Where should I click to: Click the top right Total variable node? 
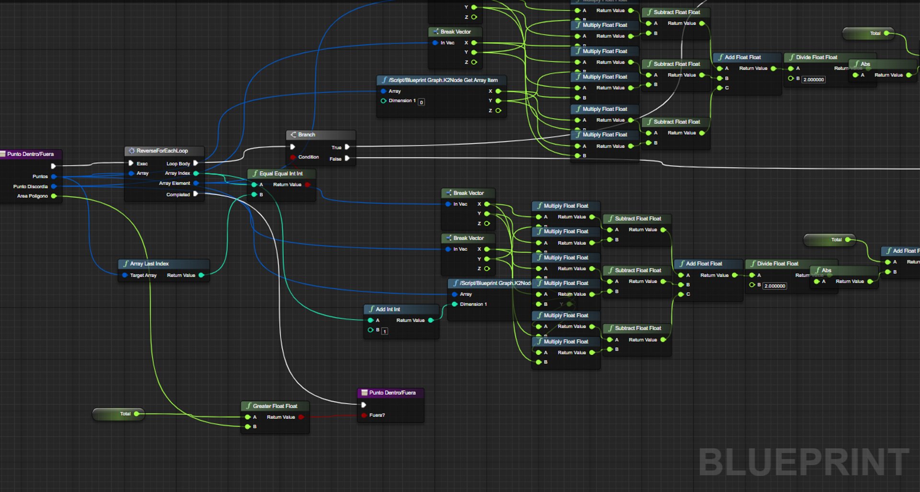869,34
